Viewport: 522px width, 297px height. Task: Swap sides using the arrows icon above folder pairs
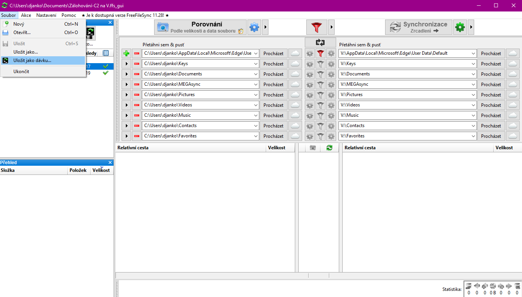coord(320,42)
